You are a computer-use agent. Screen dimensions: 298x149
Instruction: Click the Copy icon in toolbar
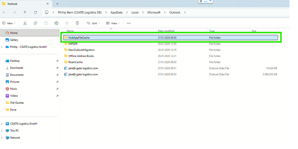click(x=35, y=23)
